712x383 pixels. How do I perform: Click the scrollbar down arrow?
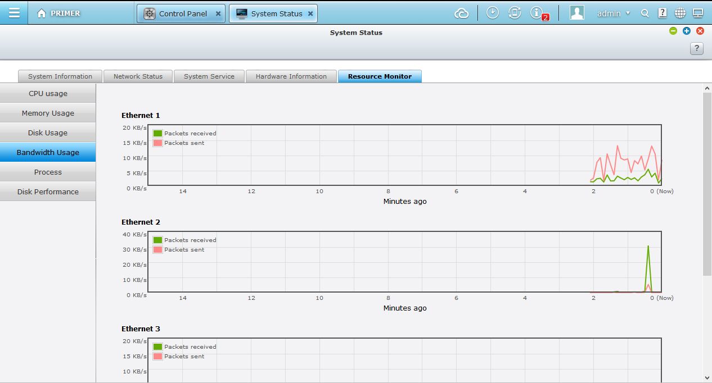tap(707, 378)
